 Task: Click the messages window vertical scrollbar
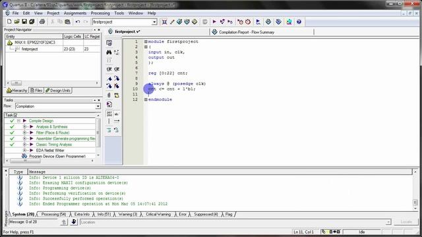(415, 202)
